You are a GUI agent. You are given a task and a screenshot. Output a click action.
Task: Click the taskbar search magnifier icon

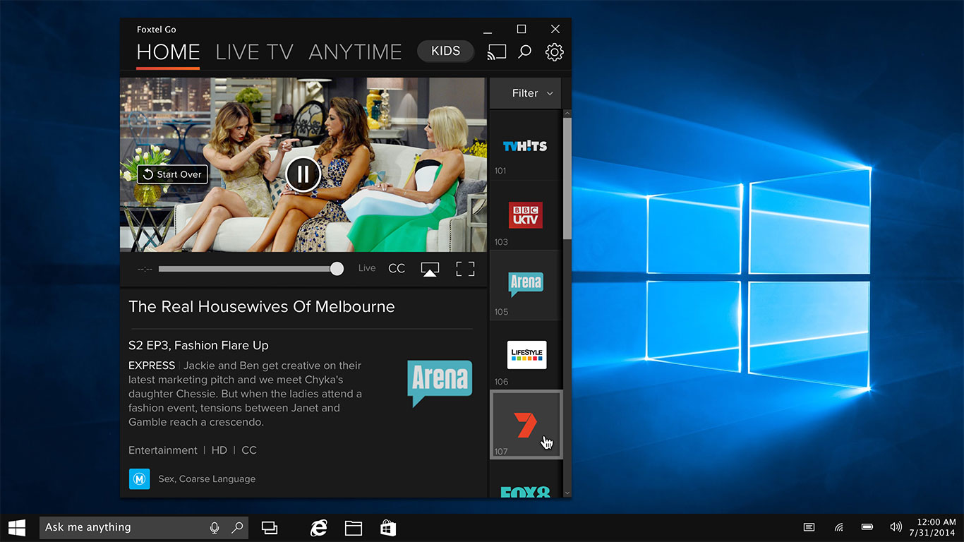(x=238, y=527)
